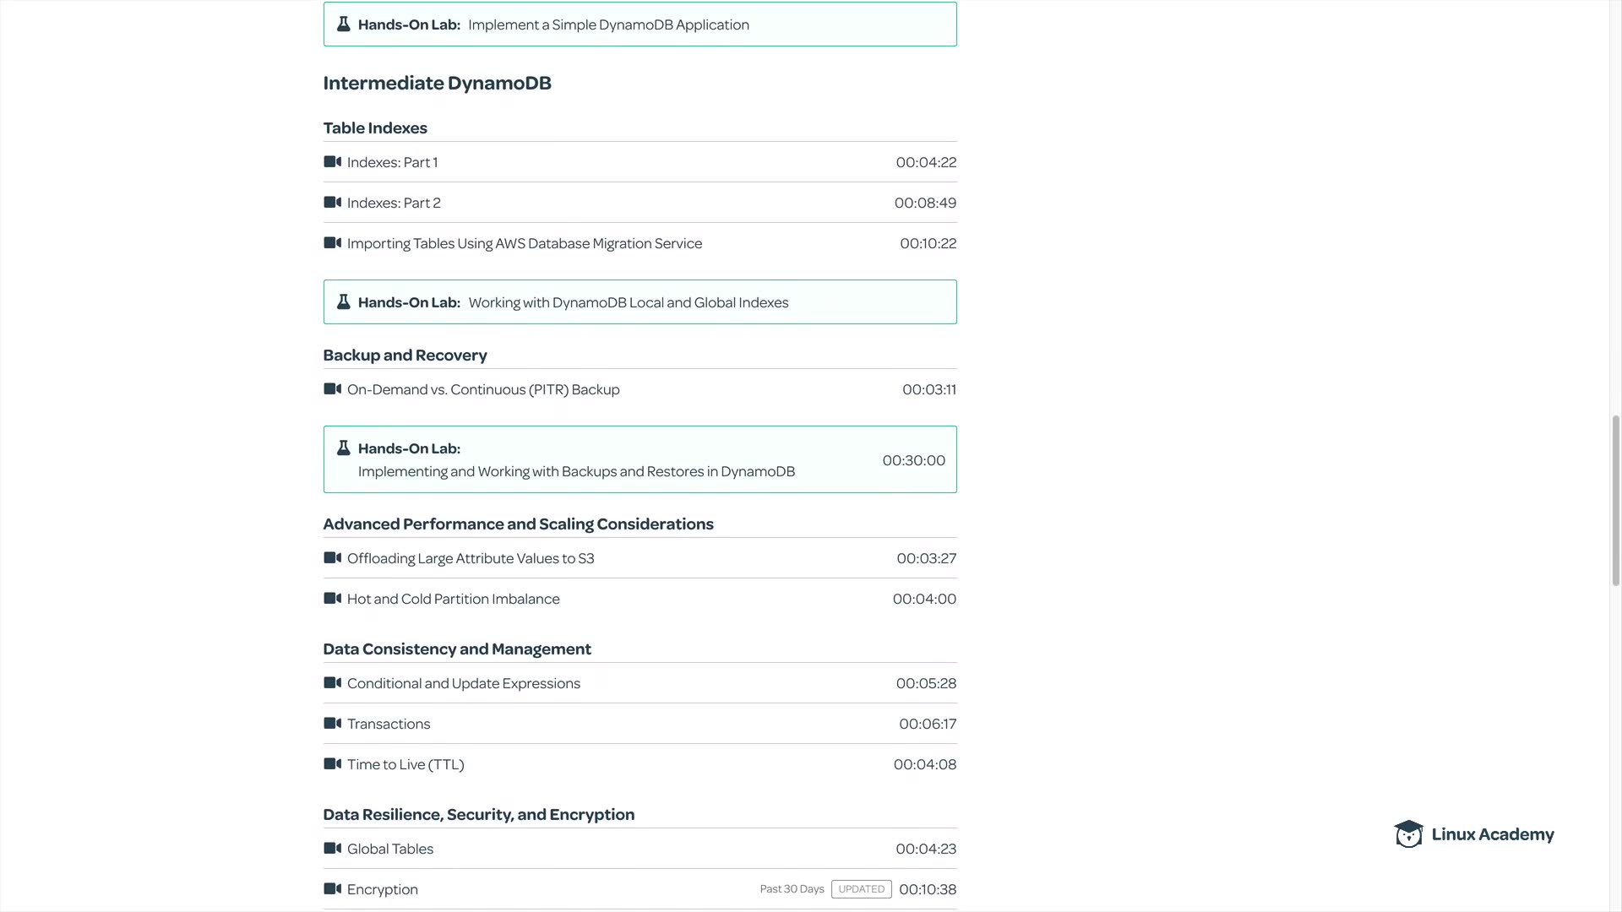The image size is (1622, 912).
Task: Open On-Demand vs. Continuous (PITR) Backup lesson
Action: point(483,389)
